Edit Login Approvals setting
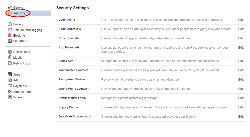The image size is (250, 137). [241, 29]
